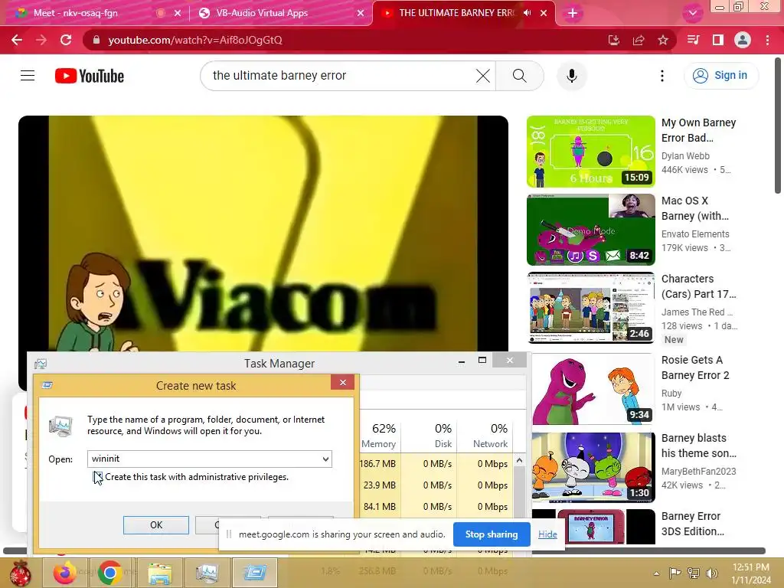Open My Own Barney Error thumbnail

pos(590,151)
